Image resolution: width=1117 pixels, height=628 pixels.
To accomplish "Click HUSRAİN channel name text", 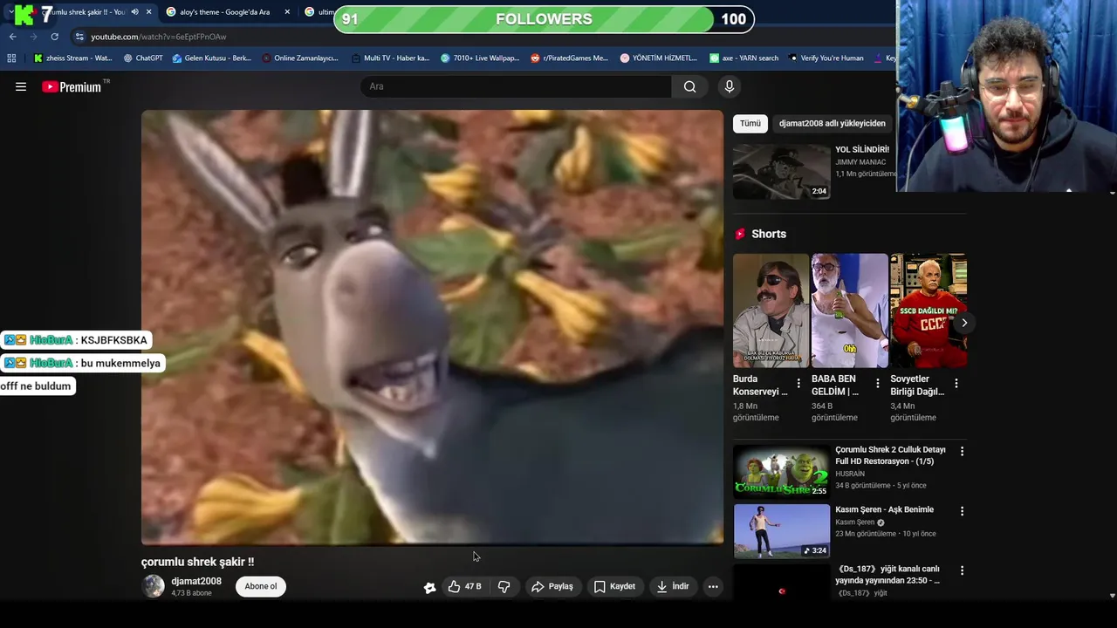I will pyautogui.click(x=850, y=474).
